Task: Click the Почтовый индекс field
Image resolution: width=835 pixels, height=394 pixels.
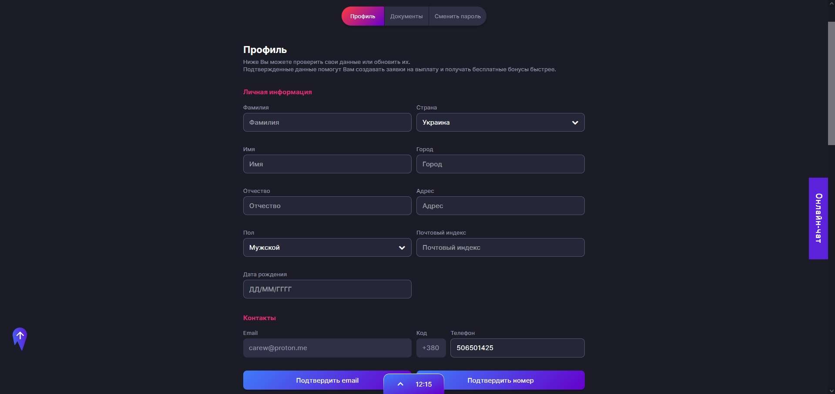Action: tap(500, 248)
